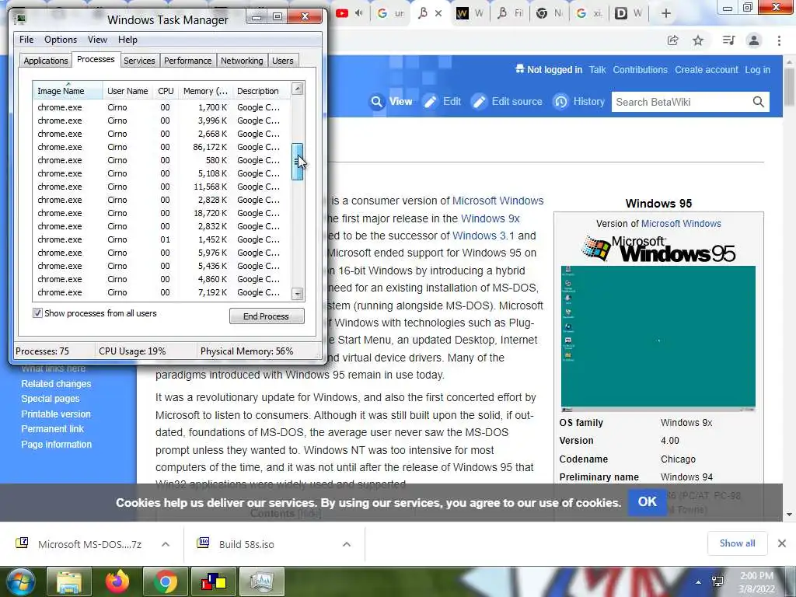This screenshot has height=597, width=796.
Task: Click the magnifier search icon in BetaWiki
Action: pos(759,102)
